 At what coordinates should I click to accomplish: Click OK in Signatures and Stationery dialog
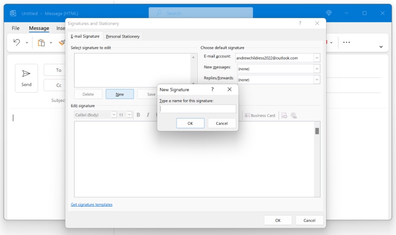[278, 221]
